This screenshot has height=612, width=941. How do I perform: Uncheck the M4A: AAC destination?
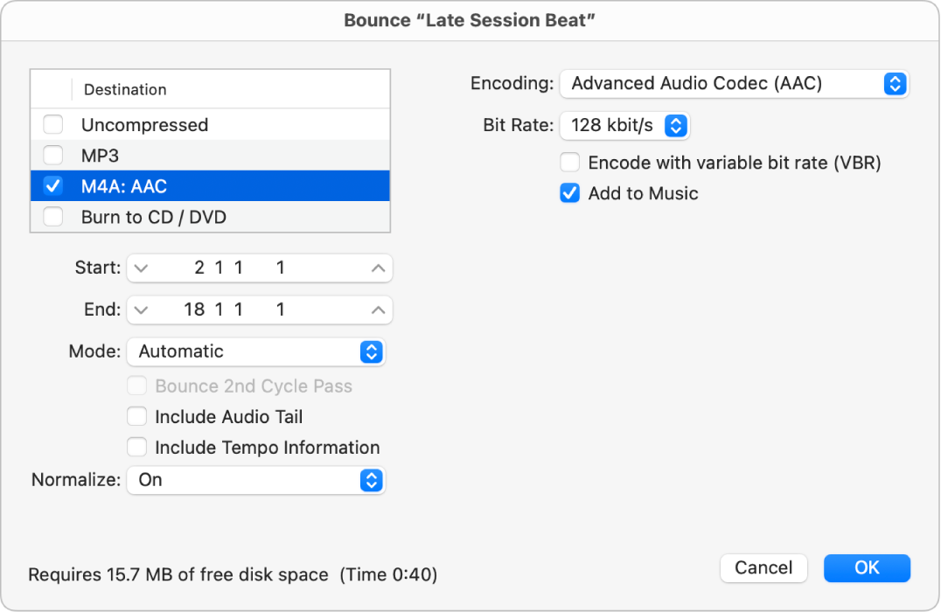[x=52, y=185]
